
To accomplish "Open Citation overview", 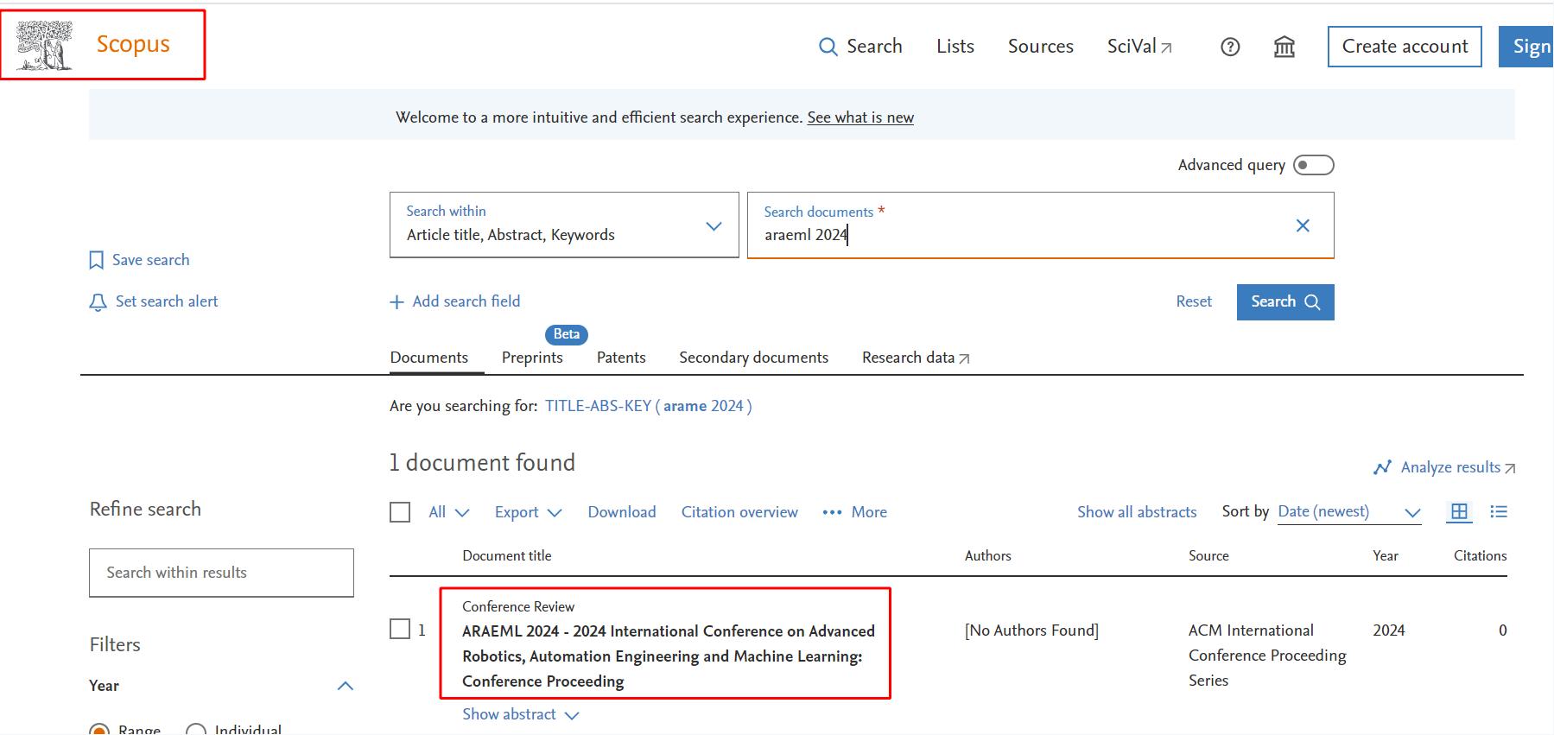I will 739,512.
